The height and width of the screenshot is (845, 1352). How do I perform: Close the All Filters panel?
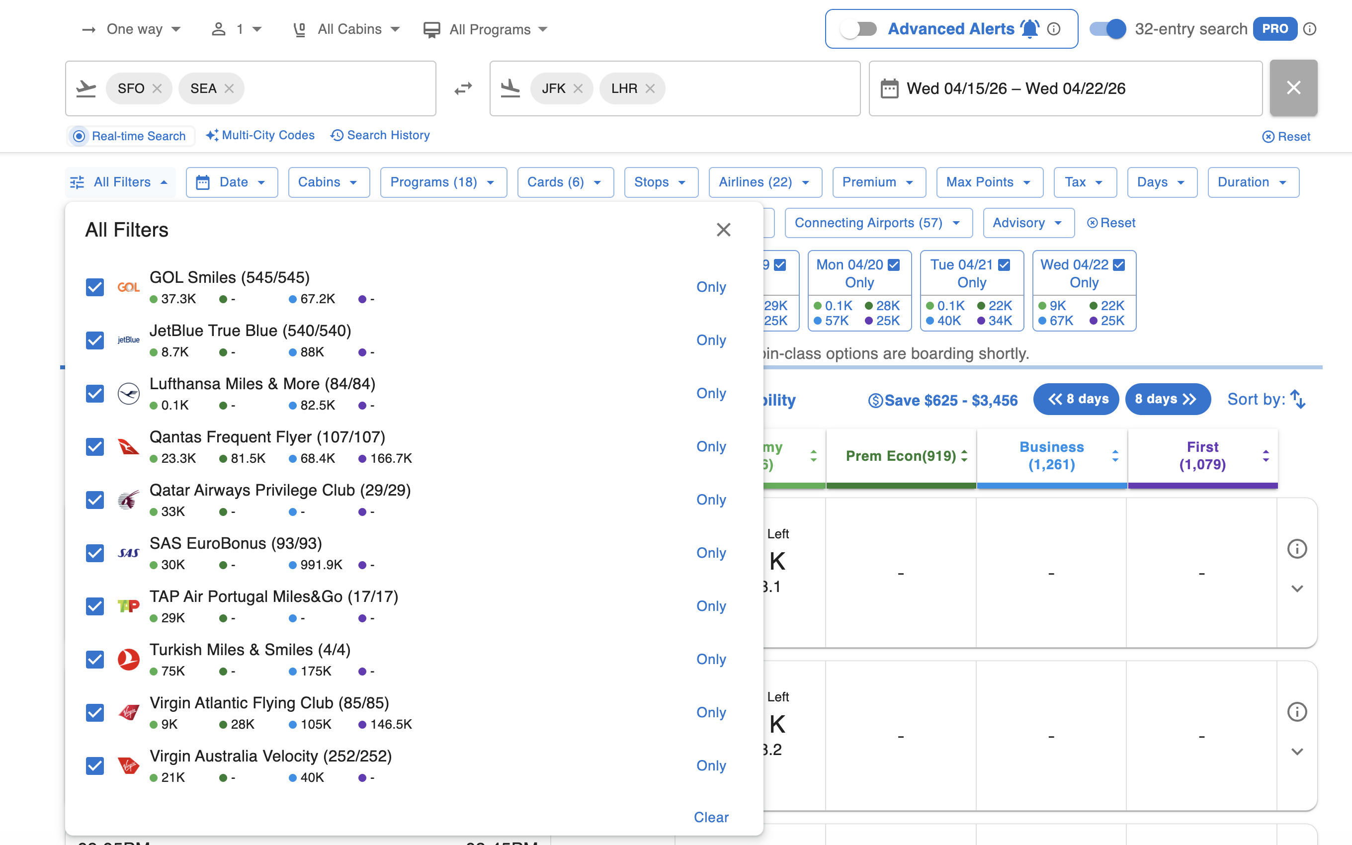(724, 230)
